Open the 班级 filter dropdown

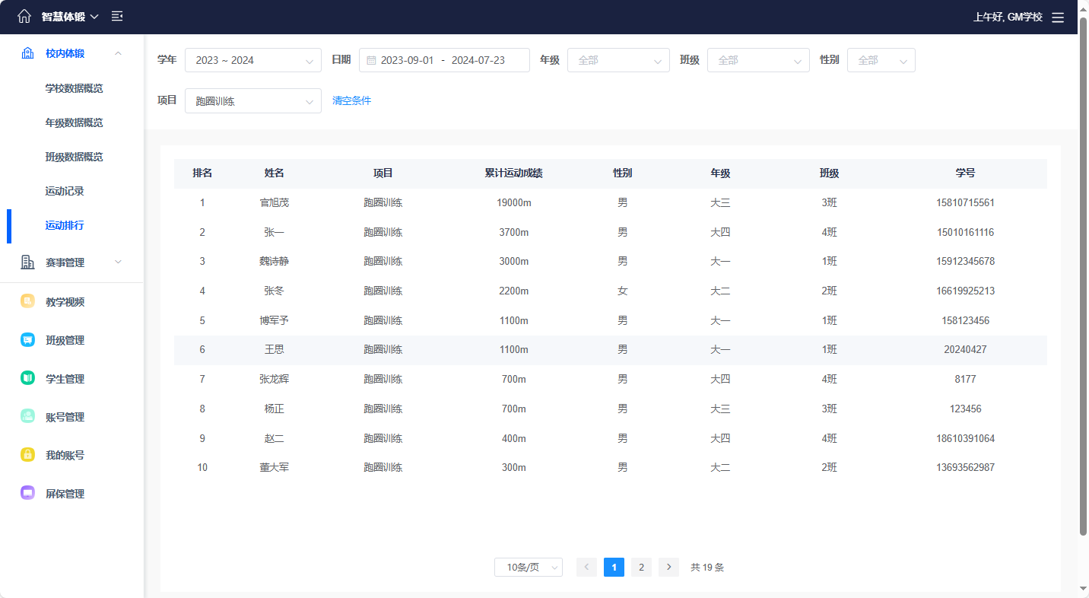[758, 60]
